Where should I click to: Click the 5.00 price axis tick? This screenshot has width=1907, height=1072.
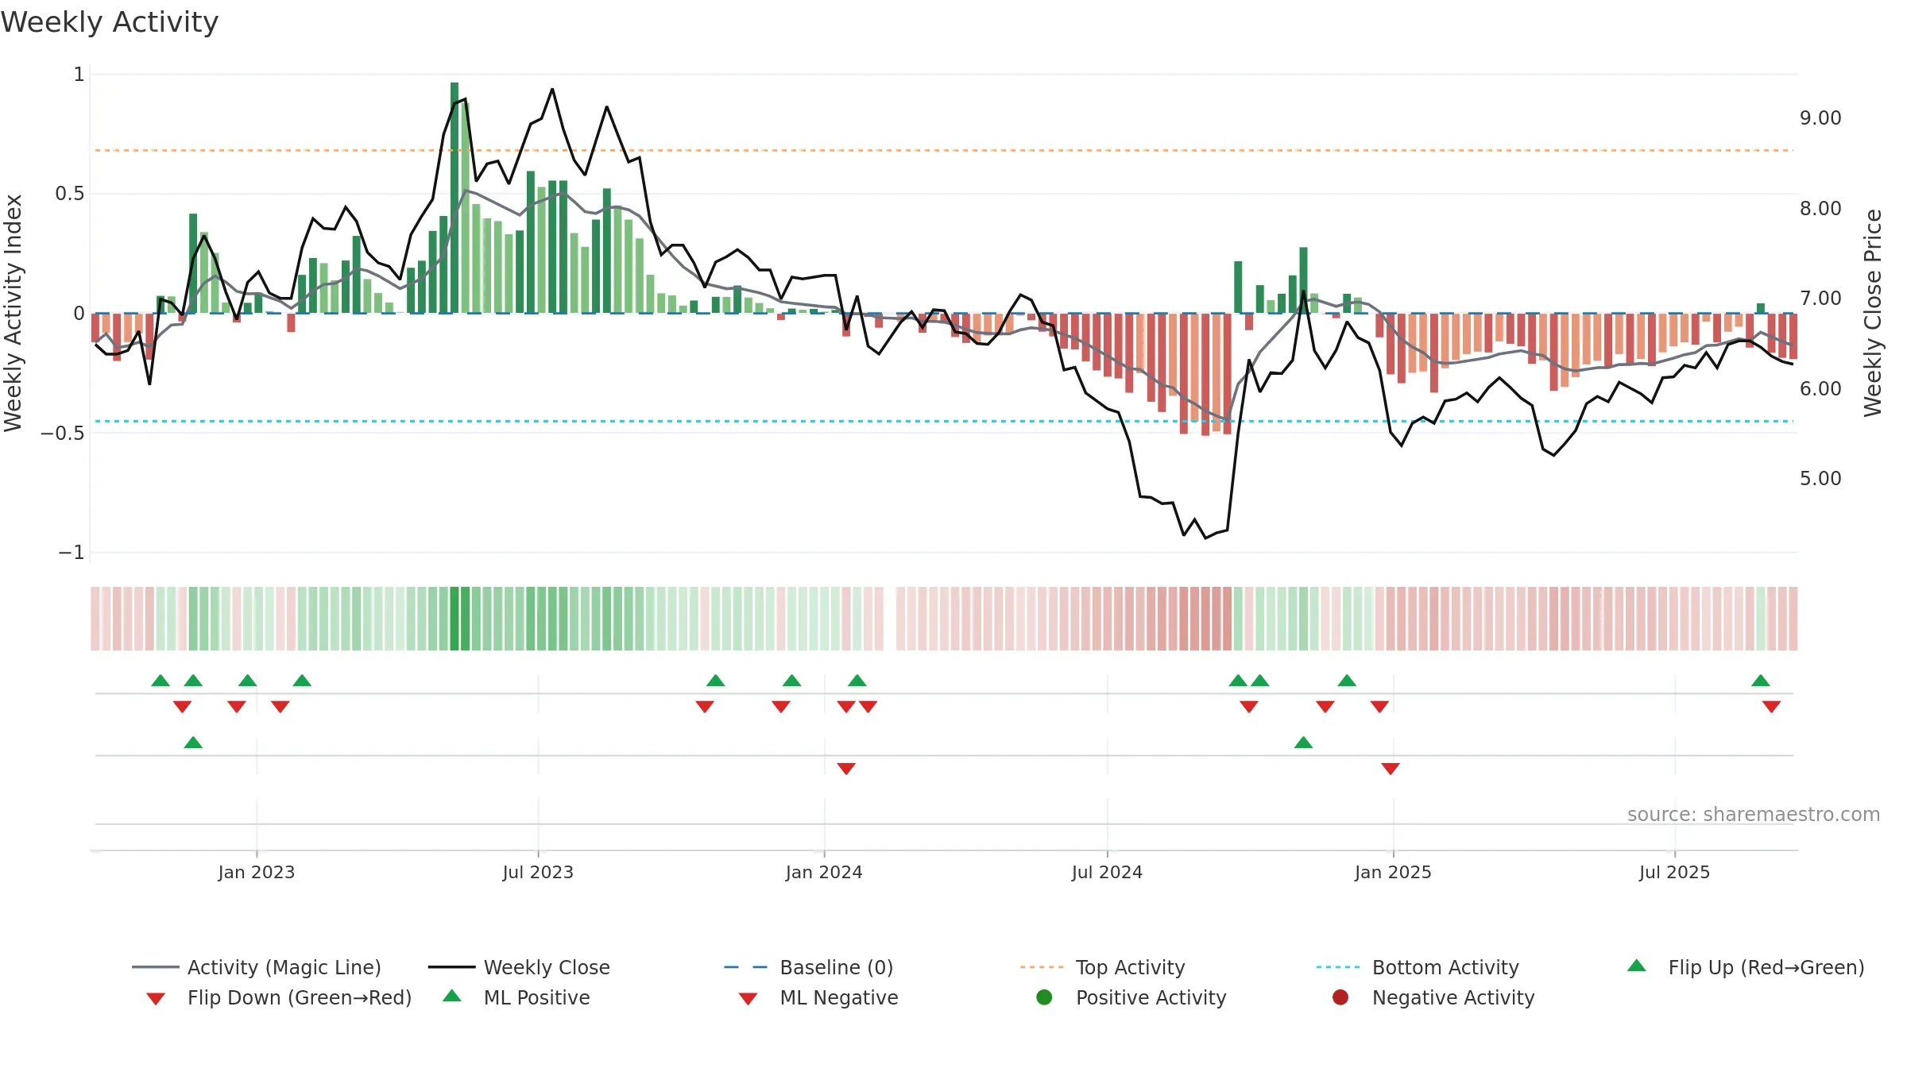(1820, 478)
